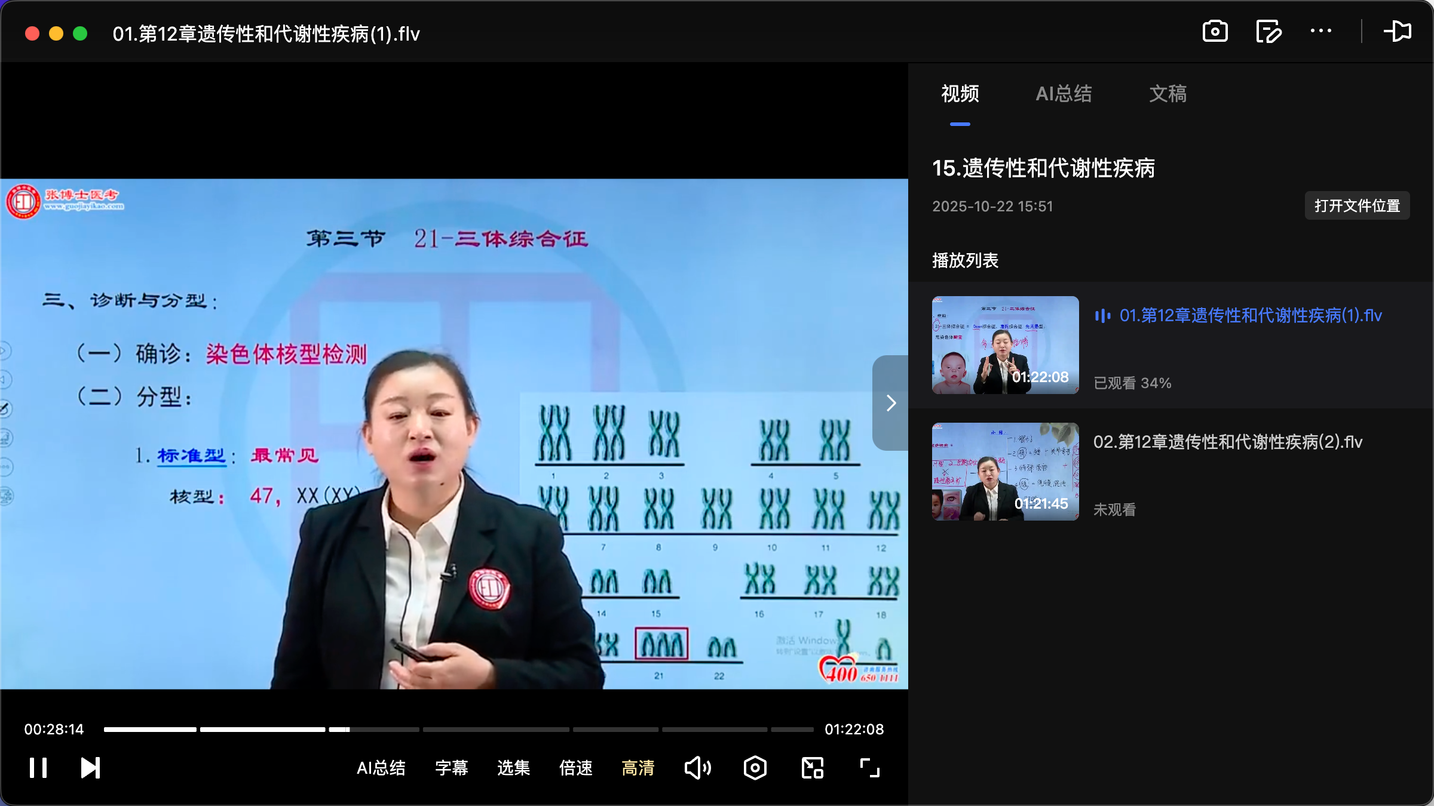Toggle subtitles with the 字幕 control
1434x806 pixels.
pyautogui.click(x=452, y=769)
